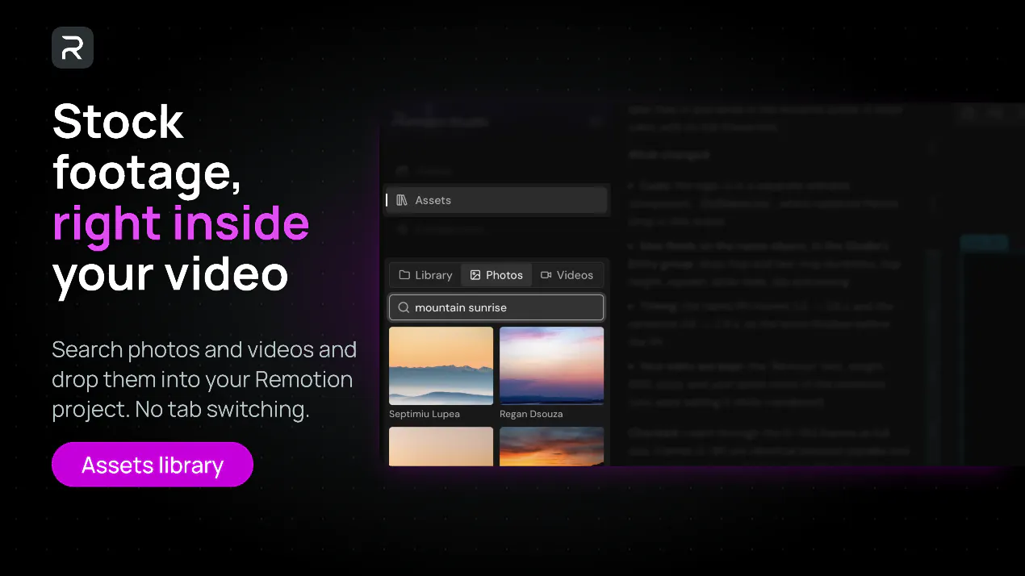Click the photographer name 'Regan Dsouza'
The width and height of the screenshot is (1025, 576).
click(531, 414)
